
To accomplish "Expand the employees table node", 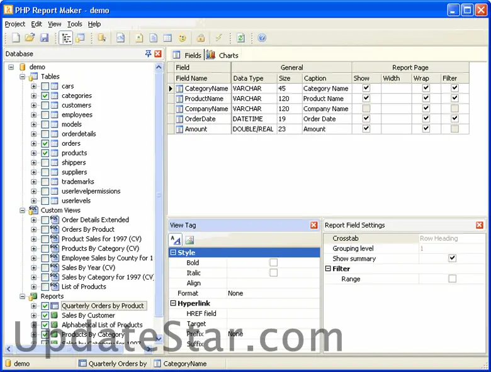I will pyautogui.click(x=33, y=115).
